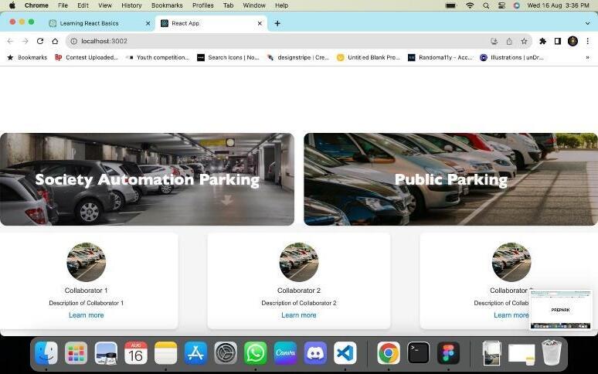Open WhatsApp from the dock
Image resolution: width=598 pixels, height=374 pixels.
(256, 353)
